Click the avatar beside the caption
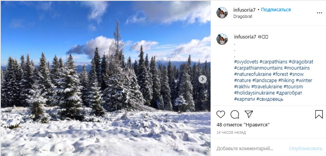 tap(222, 39)
